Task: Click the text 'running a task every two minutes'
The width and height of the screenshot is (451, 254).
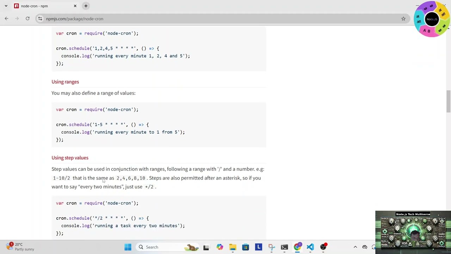Action: point(136,226)
